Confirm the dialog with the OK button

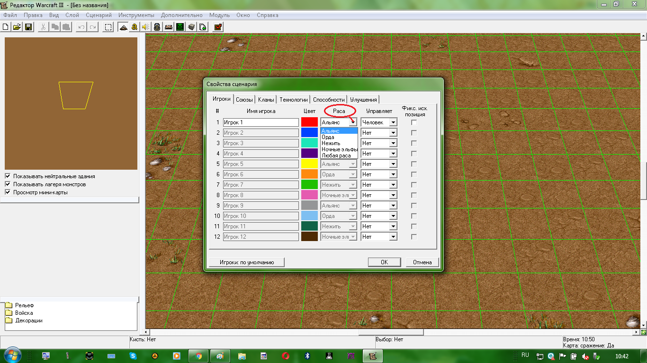coord(385,262)
